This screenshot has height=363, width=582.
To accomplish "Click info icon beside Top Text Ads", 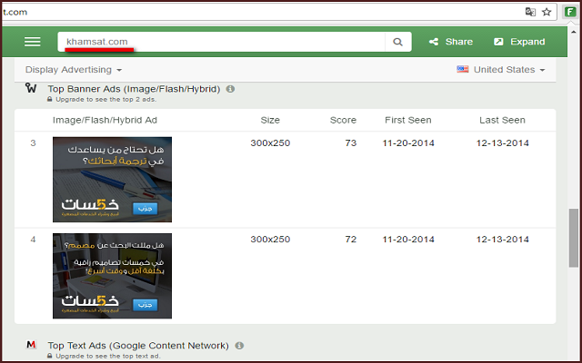I will [239, 346].
